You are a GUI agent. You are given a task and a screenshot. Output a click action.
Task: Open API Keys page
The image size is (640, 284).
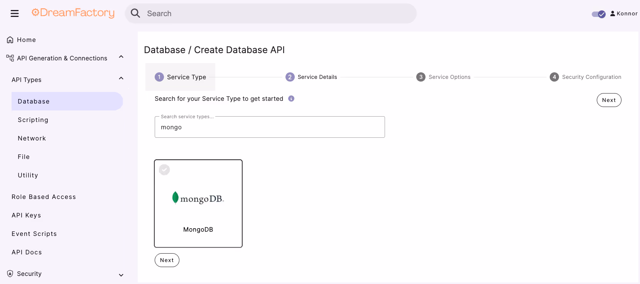tap(26, 215)
